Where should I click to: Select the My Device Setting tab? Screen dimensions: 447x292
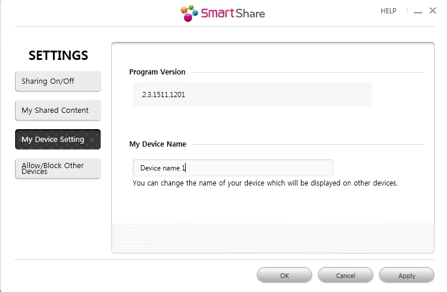point(58,140)
